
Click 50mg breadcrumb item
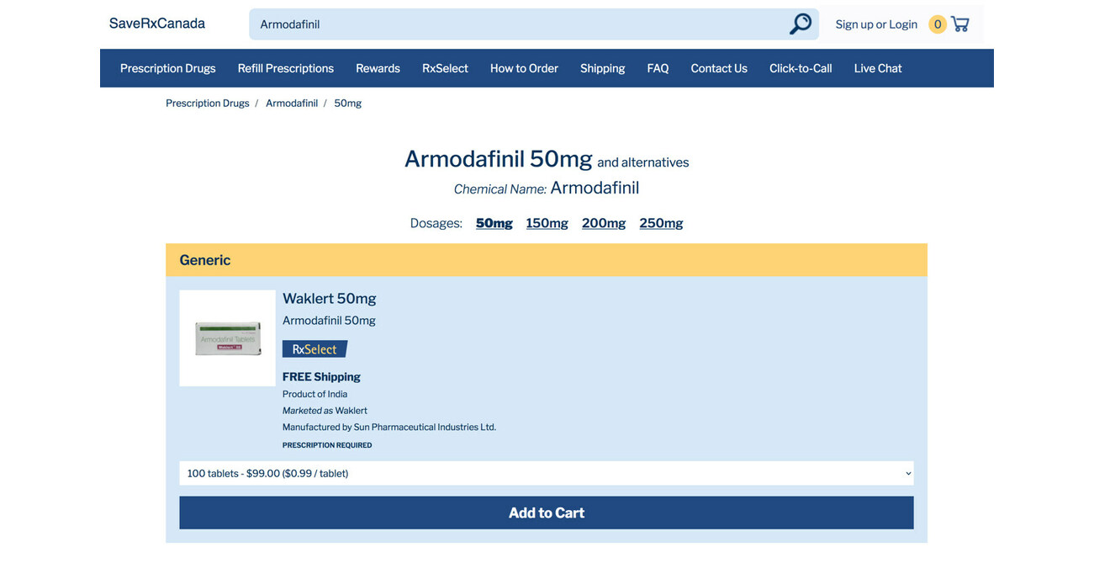(x=348, y=104)
